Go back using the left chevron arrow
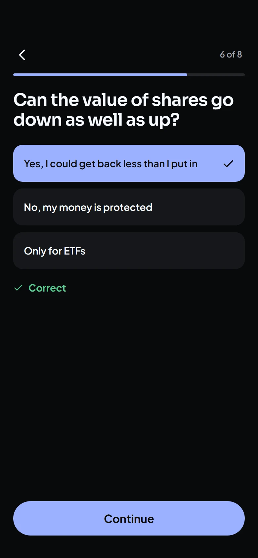The width and height of the screenshot is (258, 558). pyautogui.click(x=22, y=55)
